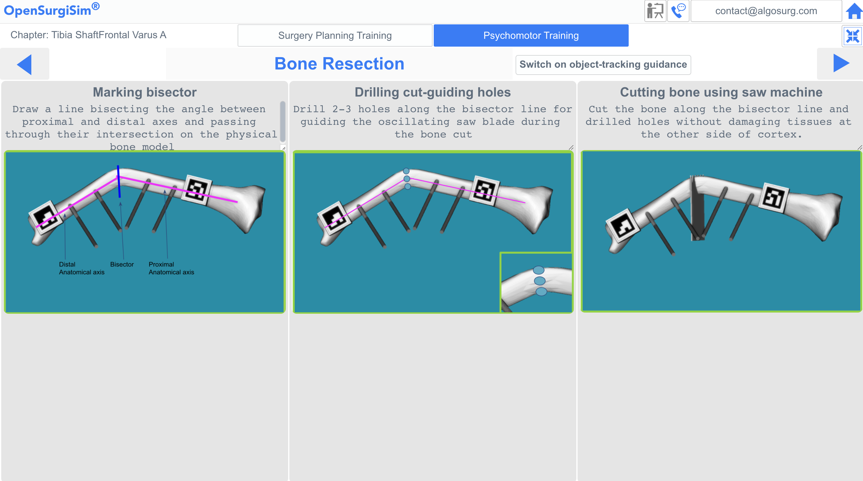
Task: Click the contact@algosurg.com email field
Action: [x=766, y=11]
